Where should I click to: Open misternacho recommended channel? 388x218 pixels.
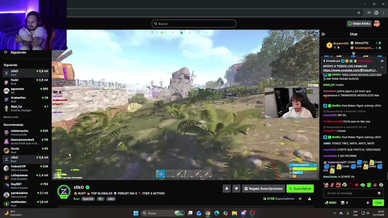point(26,133)
